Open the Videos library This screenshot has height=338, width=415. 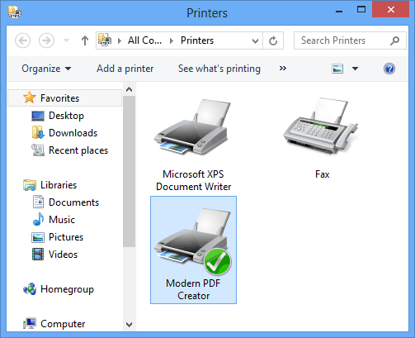pyautogui.click(x=63, y=255)
